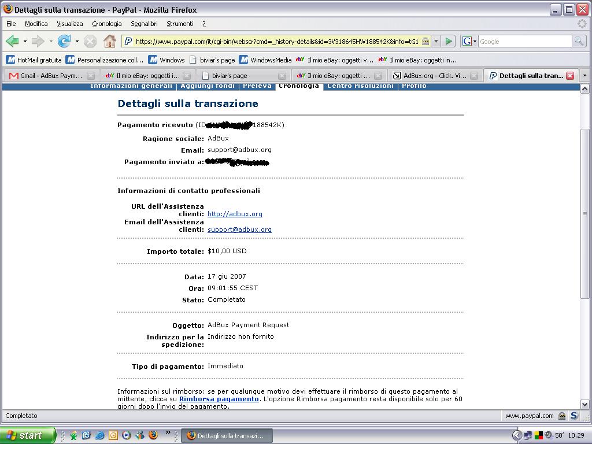592x470 pixels.
Task: Open the PayPal Profilo navigation tab
Action: 414,86
